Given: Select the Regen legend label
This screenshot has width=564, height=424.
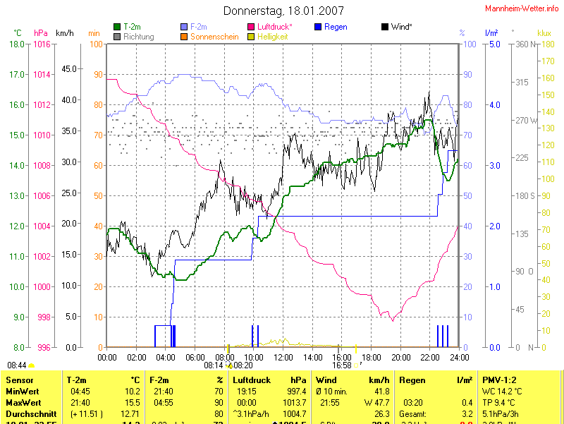Looking at the screenshot, I should [336, 27].
